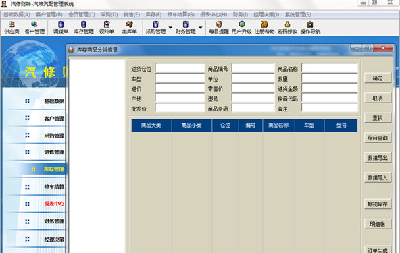Focus the 单位 input field
400x253 pixels.
pos(253,78)
